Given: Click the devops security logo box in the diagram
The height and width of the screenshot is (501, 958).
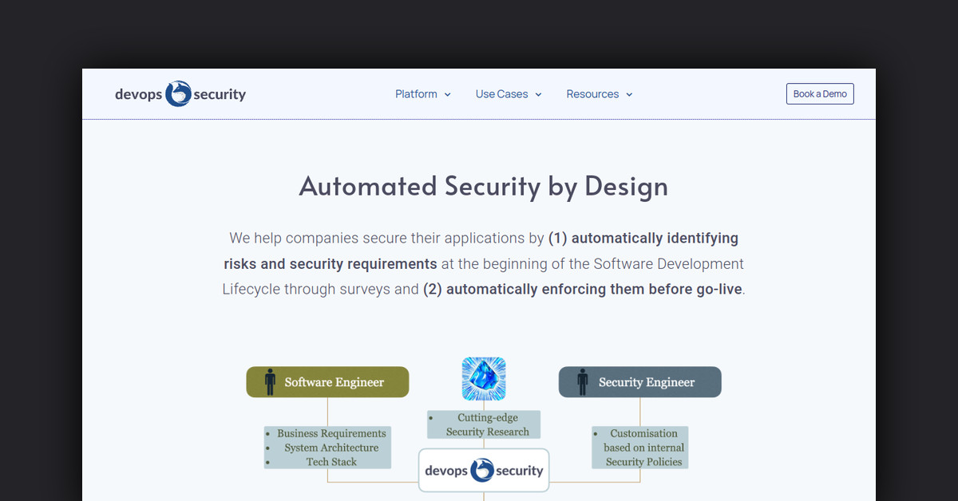Looking at the screenshot, I should click(483, 471).
